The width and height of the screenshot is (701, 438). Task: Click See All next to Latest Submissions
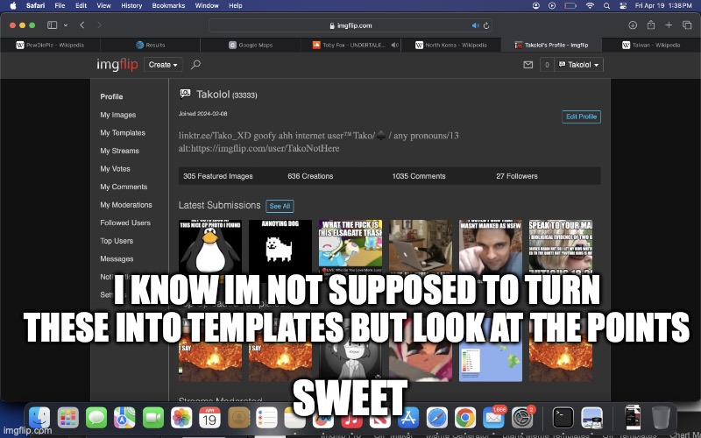click(x=280, y=206)
